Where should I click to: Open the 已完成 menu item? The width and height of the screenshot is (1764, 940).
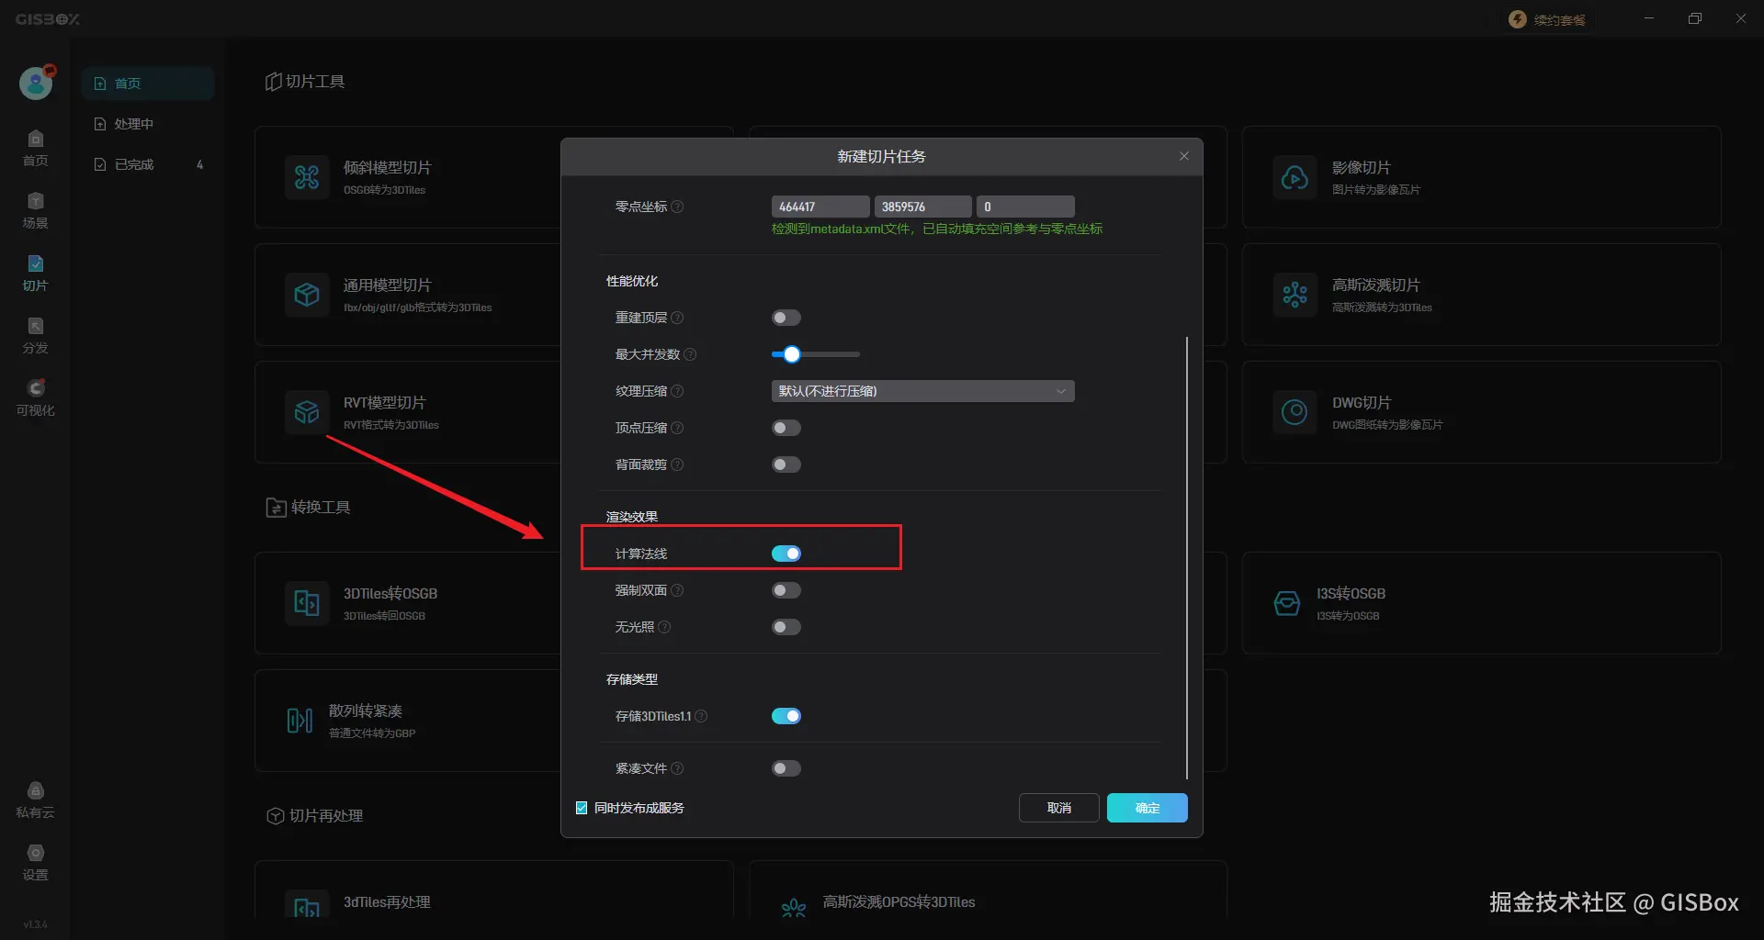[x=148, y=164]
